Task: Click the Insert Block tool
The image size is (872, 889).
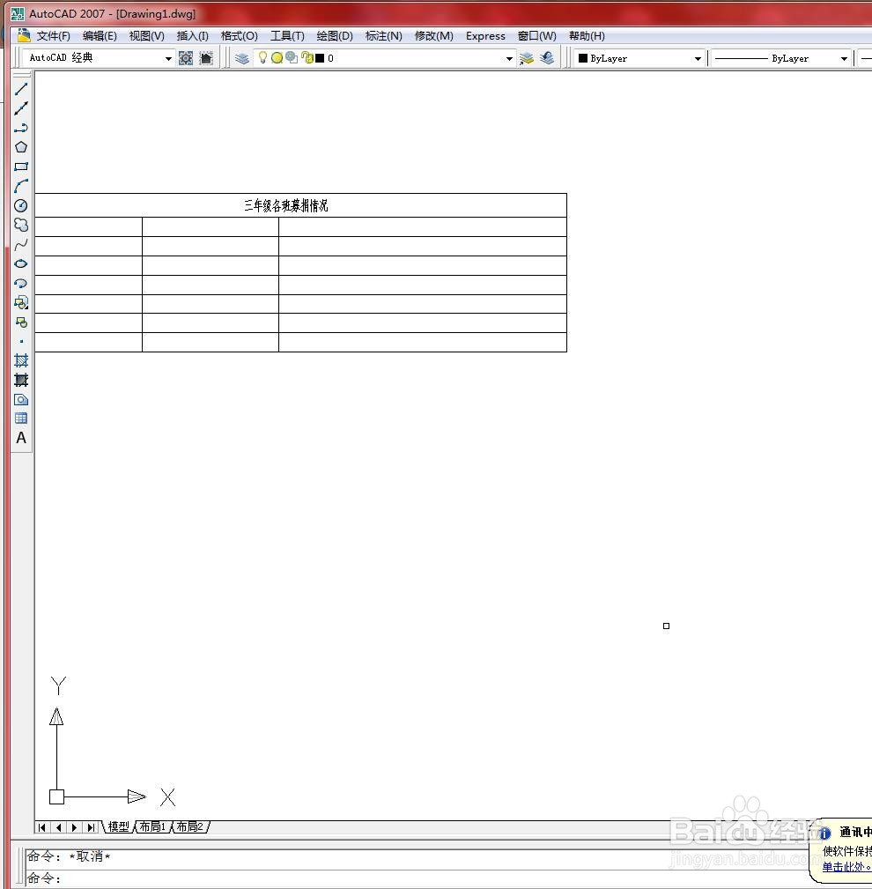Action: tap(21, 303)
